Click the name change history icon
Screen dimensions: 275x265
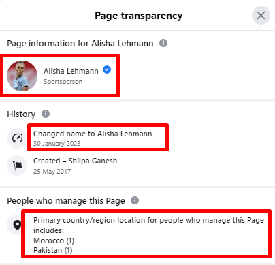pyautogui.click(x=17, y=138)
